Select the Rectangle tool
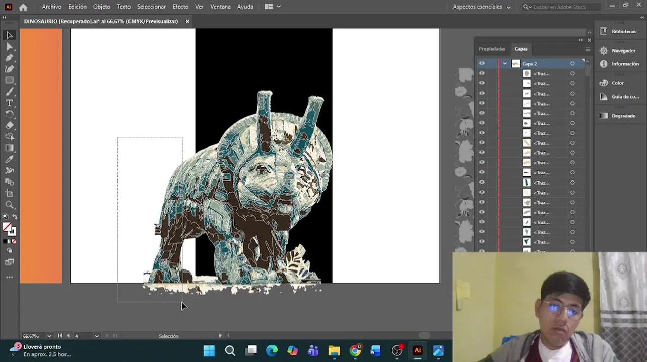Image resolution: width=647 pixels, height=362 pixels. 9,80
